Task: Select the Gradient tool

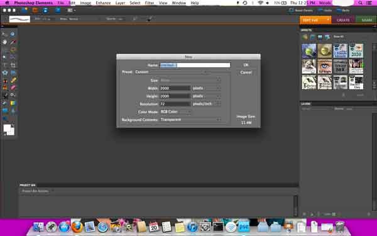Action: (13, 103)
